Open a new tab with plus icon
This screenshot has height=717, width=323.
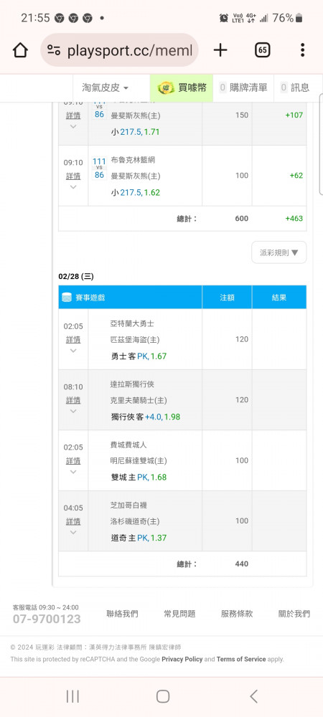[220, 50]
